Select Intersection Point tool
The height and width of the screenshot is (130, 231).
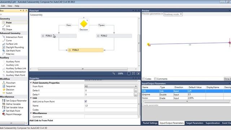point(14,37)
